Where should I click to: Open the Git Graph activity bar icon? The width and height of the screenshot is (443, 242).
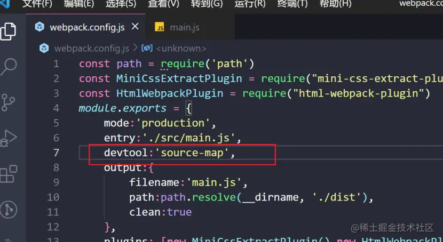[8, 210]
